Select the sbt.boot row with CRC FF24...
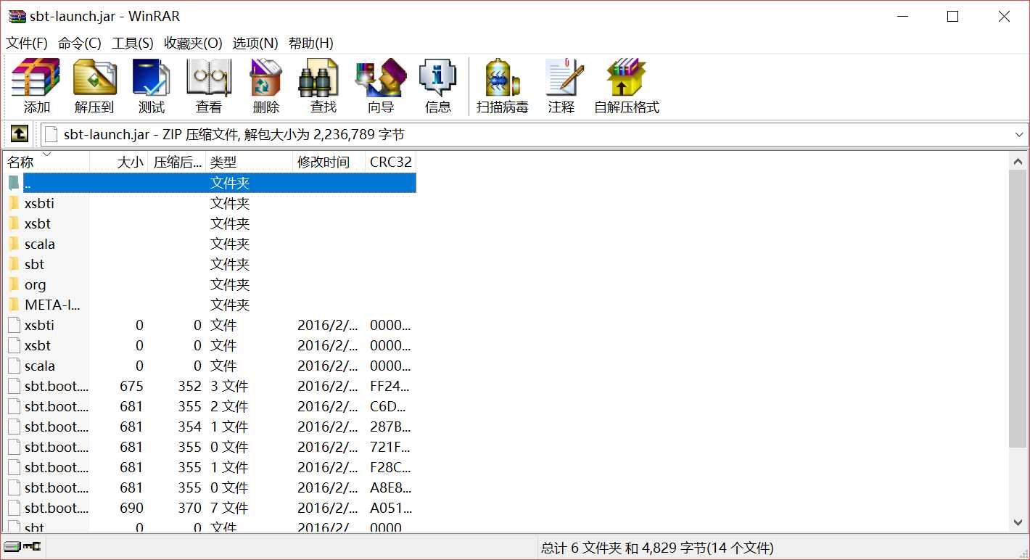Image resolution: width=1030 pixels, height=560 pixels. pos(210,386)
